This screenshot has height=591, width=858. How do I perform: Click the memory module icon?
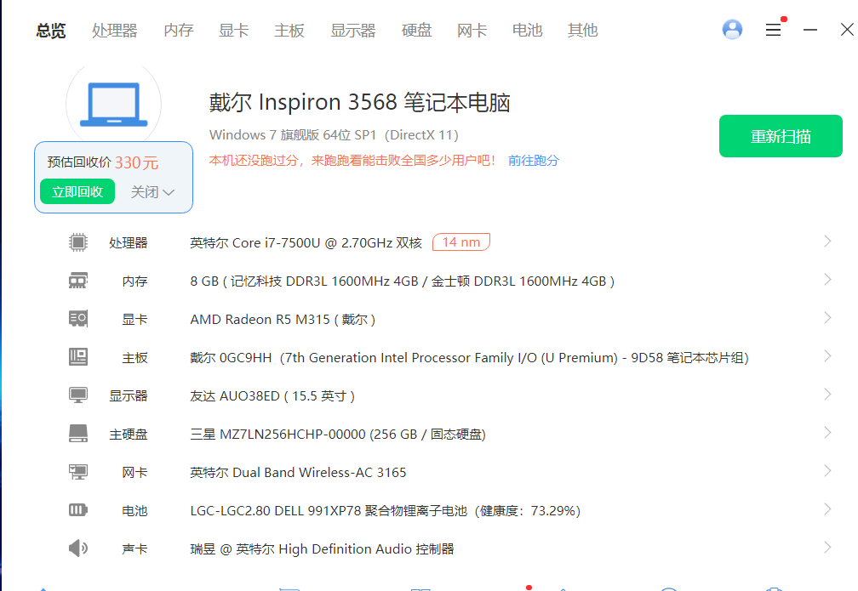click(x=78, y=281)
